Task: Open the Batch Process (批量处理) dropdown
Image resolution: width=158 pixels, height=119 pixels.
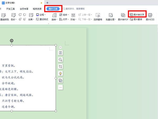Action: pos(111,17)
